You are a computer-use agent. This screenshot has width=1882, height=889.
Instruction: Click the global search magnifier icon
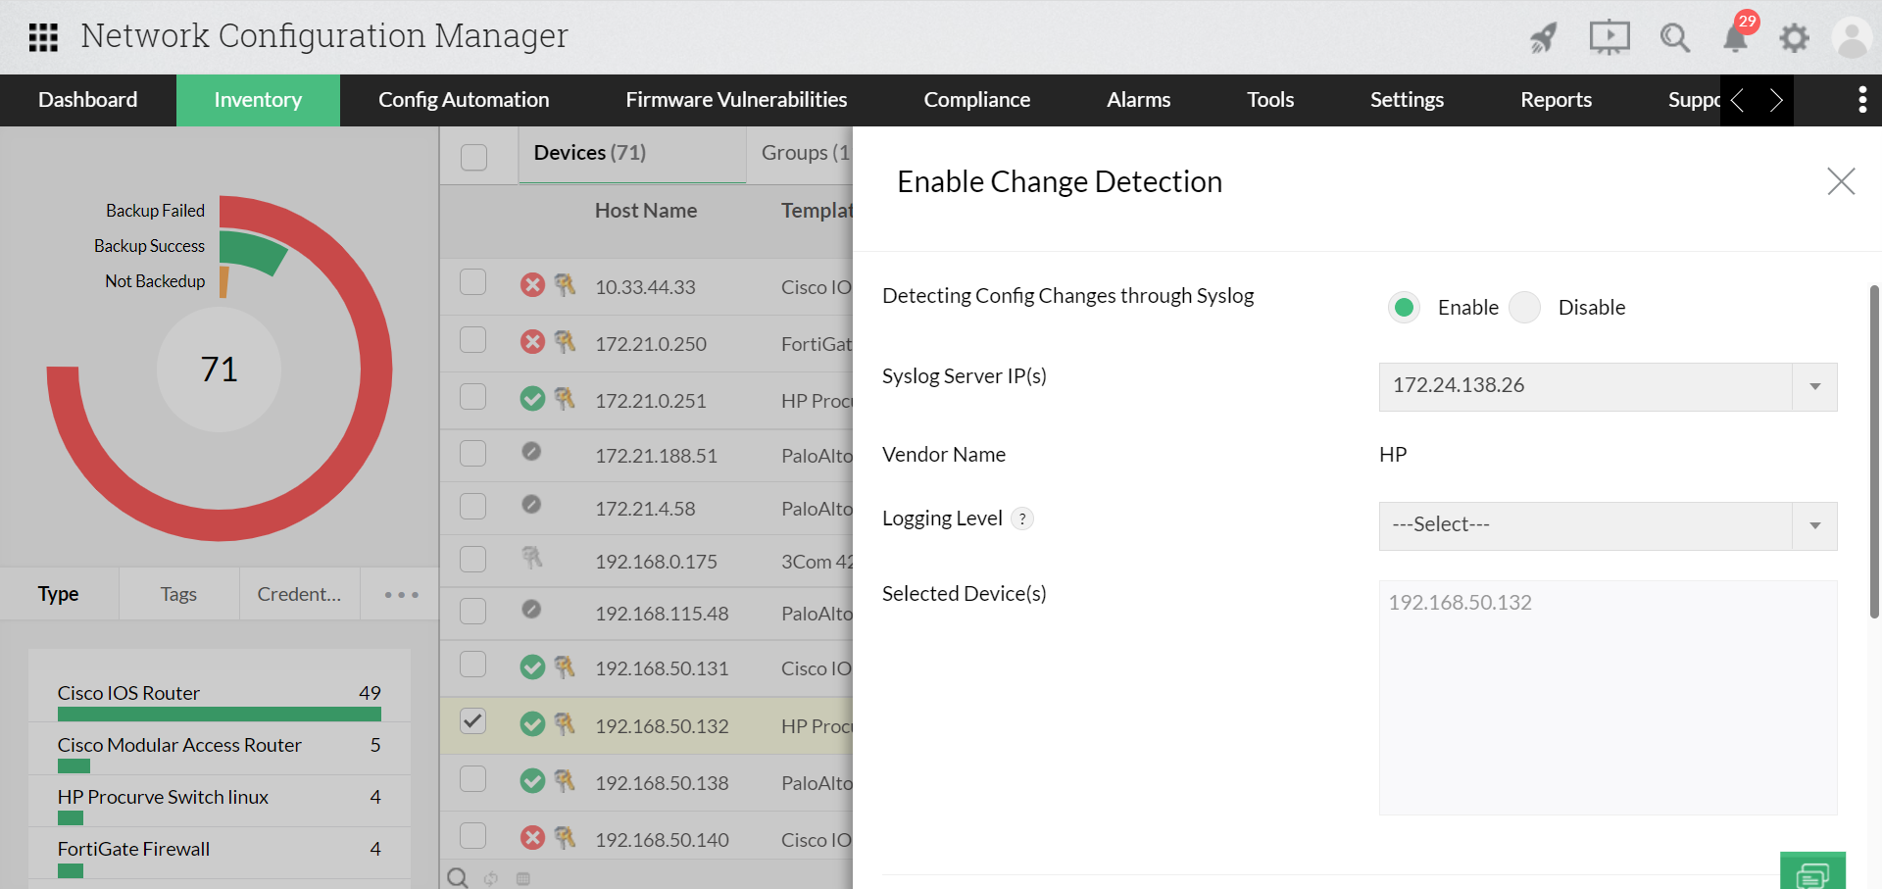point(1675,37)
